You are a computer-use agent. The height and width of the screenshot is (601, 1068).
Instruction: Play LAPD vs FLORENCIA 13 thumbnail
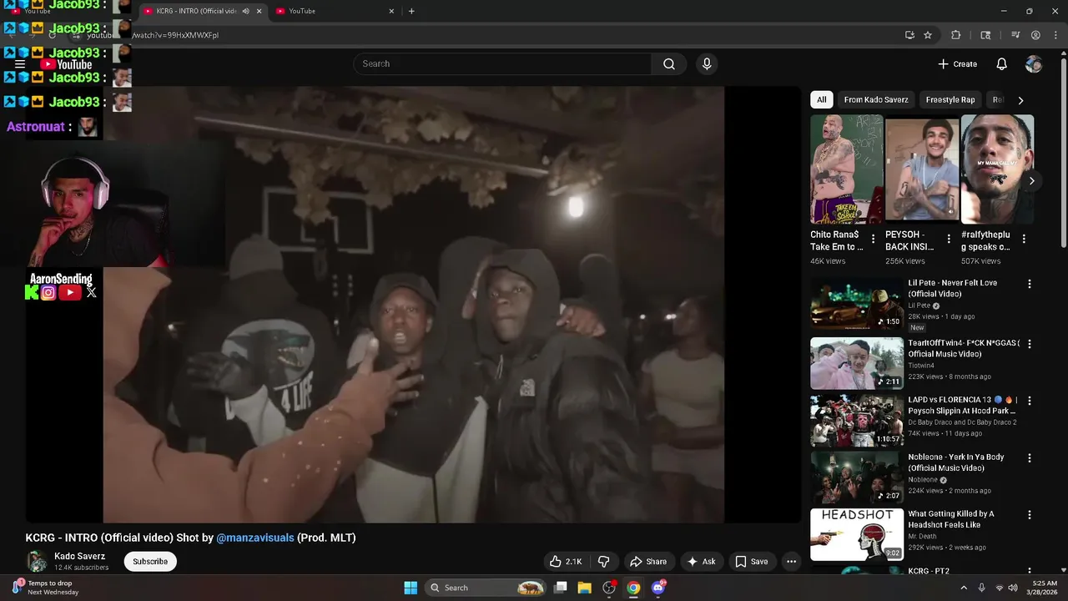857,421
